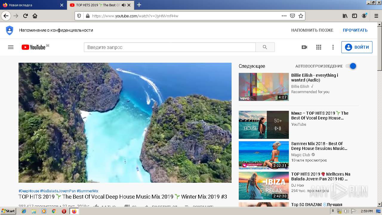The height and width of the screenshot is (215, 382).
Task: Open the File Explorer taskbar icon
Action: [x=34, y=211]
